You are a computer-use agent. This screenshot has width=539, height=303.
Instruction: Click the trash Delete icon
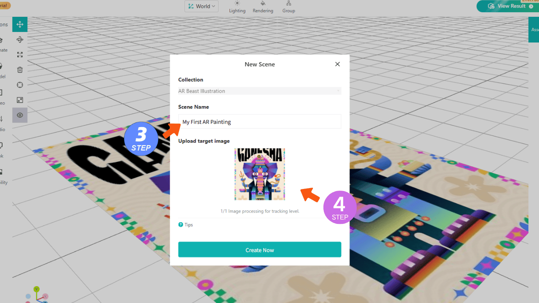point(20,70)
